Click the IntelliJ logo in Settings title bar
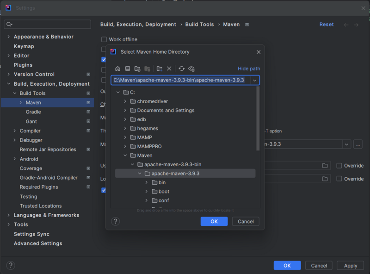This screenshot has height=274, width=370. tap(8, 8)
